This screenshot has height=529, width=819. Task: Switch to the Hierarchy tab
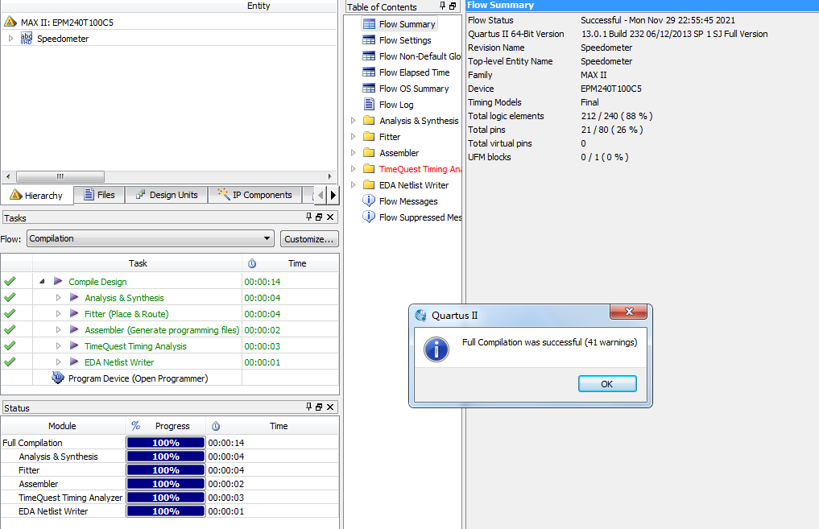pyautogui.click(x=36, y=196)
